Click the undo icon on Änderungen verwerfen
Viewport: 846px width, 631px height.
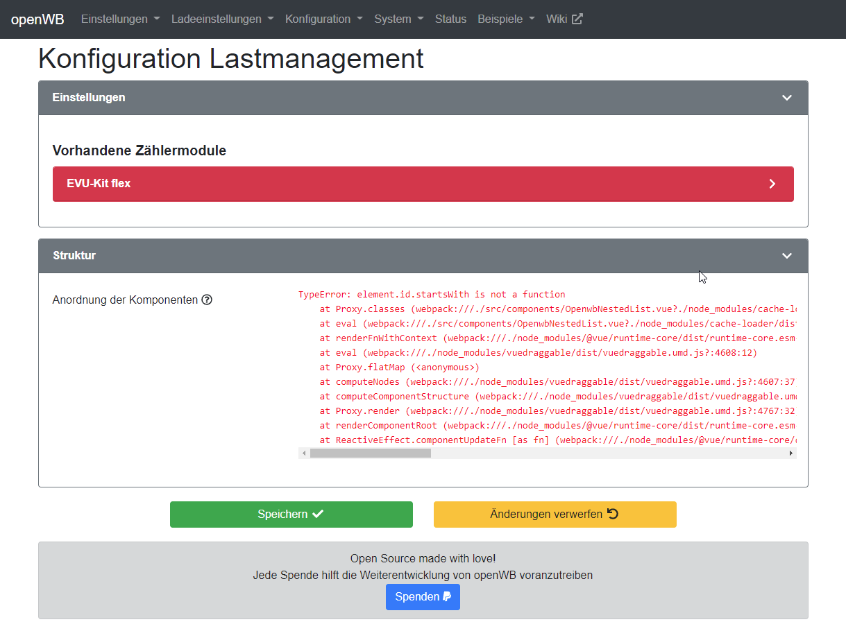click(613, 514)
